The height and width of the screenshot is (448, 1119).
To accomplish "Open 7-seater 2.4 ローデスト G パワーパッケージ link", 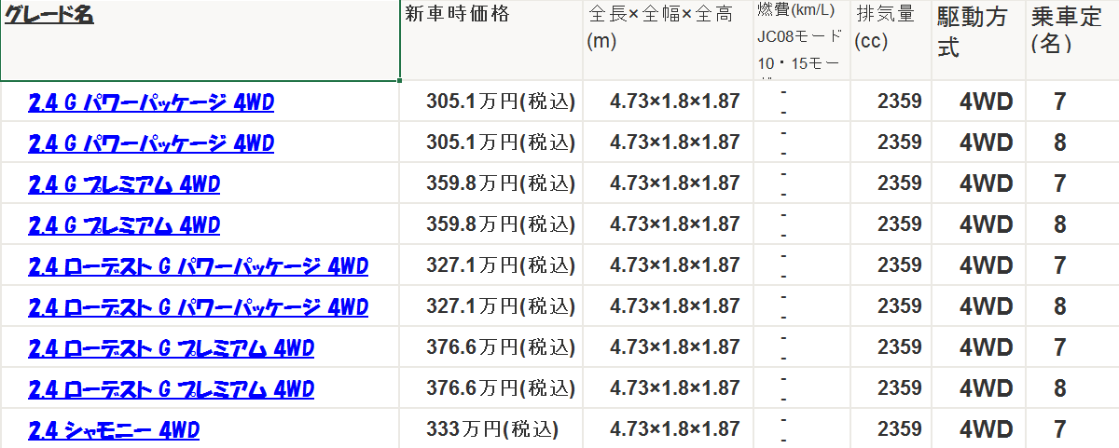I will (198, 266).
